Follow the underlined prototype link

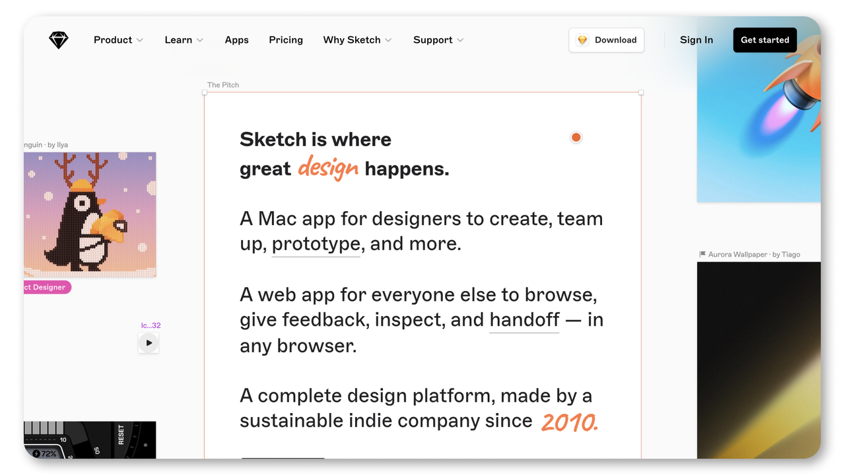point(316,244)
